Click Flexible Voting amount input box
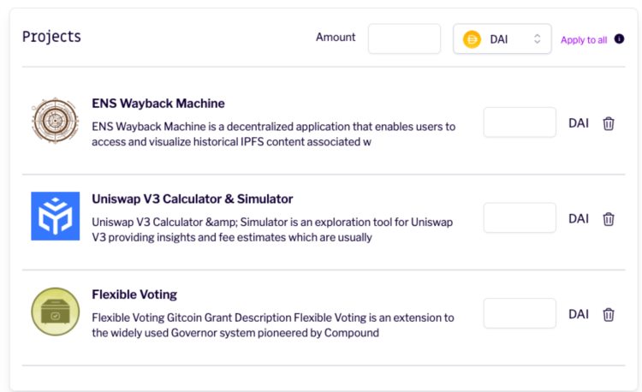Screen dimensions: 642x392 pyautogui.click(x=520, y=313)
